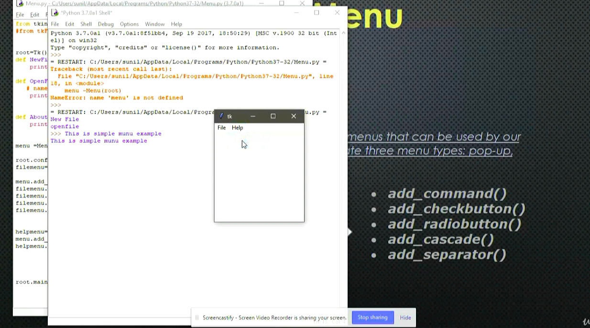This screenshot has height=328, width=590.
Task: Close the Menu.py editor window
Action: tap(302, 3)
